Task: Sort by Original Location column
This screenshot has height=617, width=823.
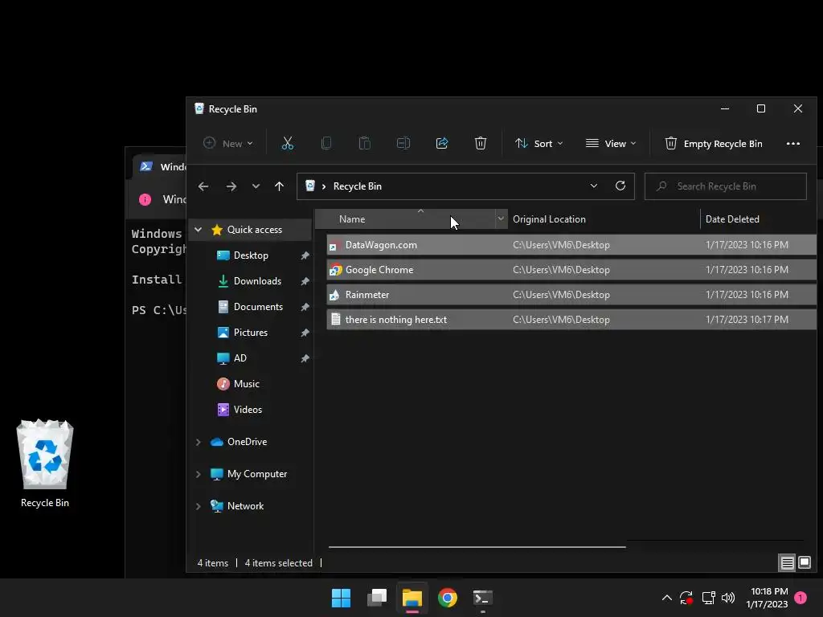Action: (604, 219)
